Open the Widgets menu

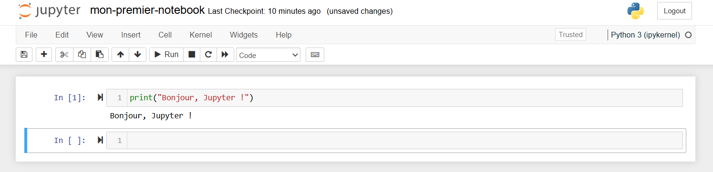pyautogui.click(x=244, y=35)
